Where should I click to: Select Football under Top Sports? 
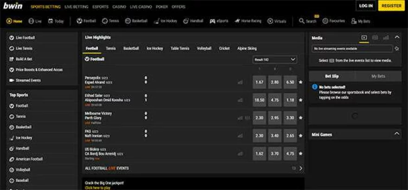(42, 106)
